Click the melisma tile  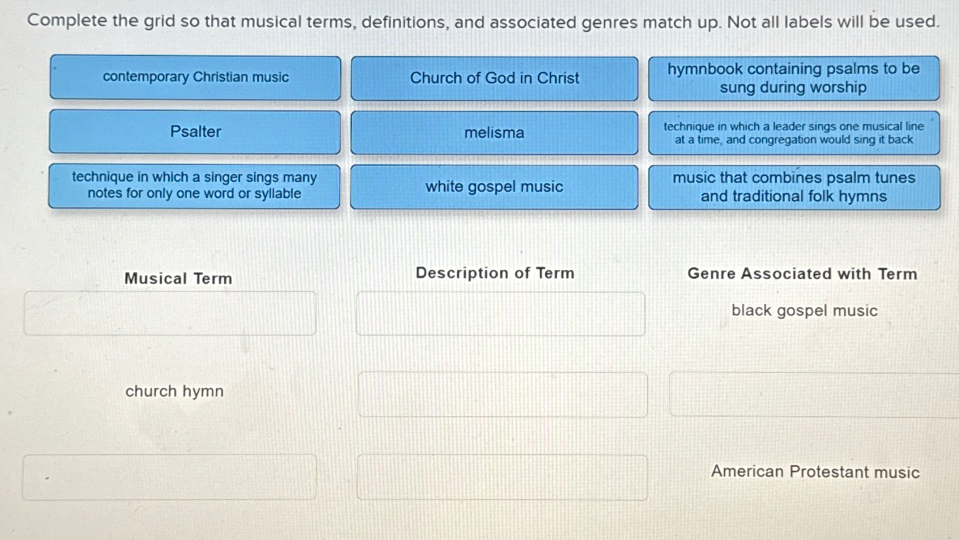[x=494, y=133]
